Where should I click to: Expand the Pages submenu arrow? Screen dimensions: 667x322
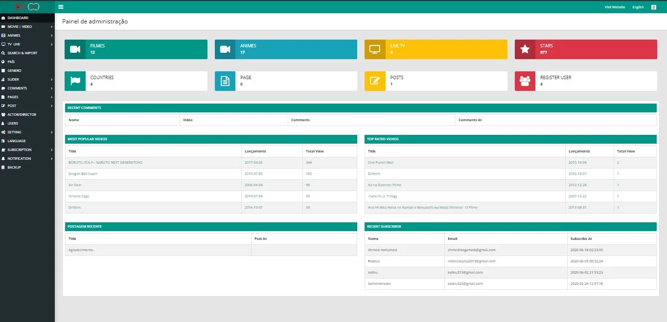coord(51,97)
